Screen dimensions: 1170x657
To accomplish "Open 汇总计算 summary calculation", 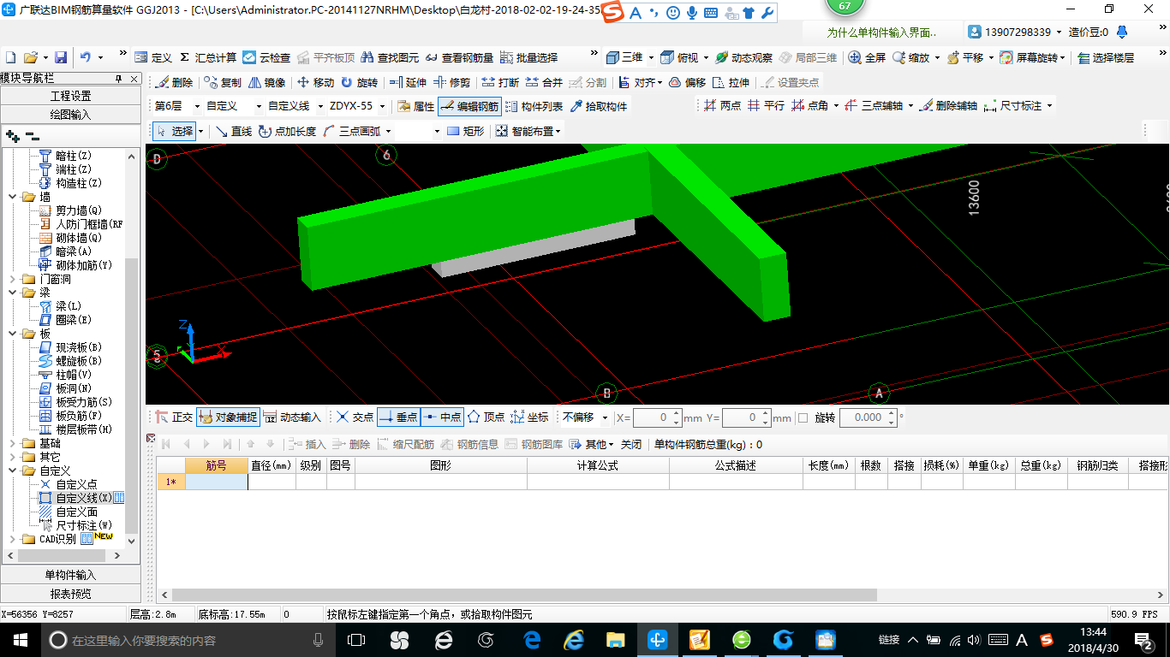I will click(208, 57).
